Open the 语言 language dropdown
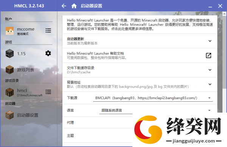227x147 pixels. pos(155,110)
